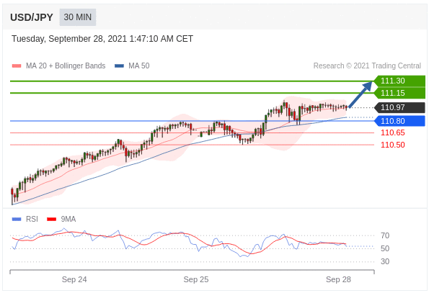This screenshot has width=429, height=293.
Task: Click the 30 MIN timeframe badge
Action: click(78, 17)
